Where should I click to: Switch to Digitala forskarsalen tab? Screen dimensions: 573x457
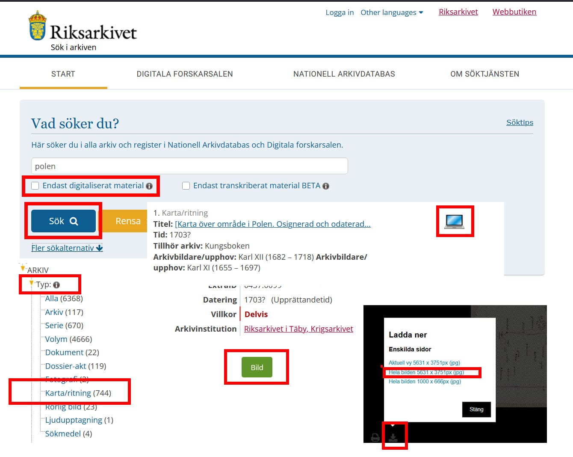coord(184,74)
